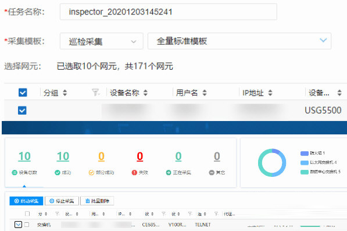Screen dimensions: 347x231
Task: Click the 代理... column header
Action: (229, 214)
